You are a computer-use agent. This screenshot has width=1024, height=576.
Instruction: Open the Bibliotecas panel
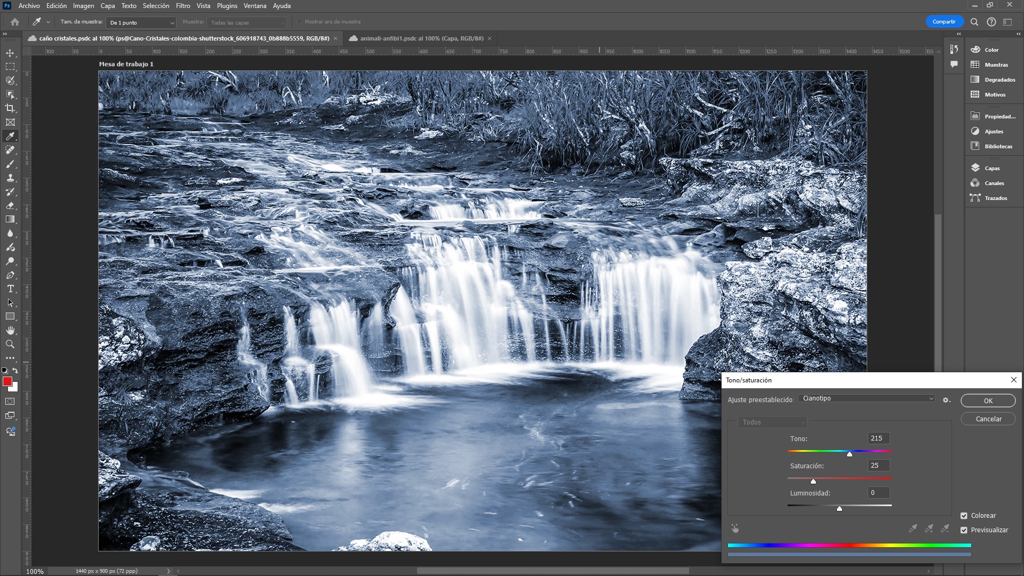[x=991, y=146]
